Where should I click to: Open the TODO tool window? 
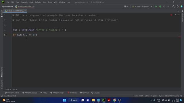[x=44, y=93]
